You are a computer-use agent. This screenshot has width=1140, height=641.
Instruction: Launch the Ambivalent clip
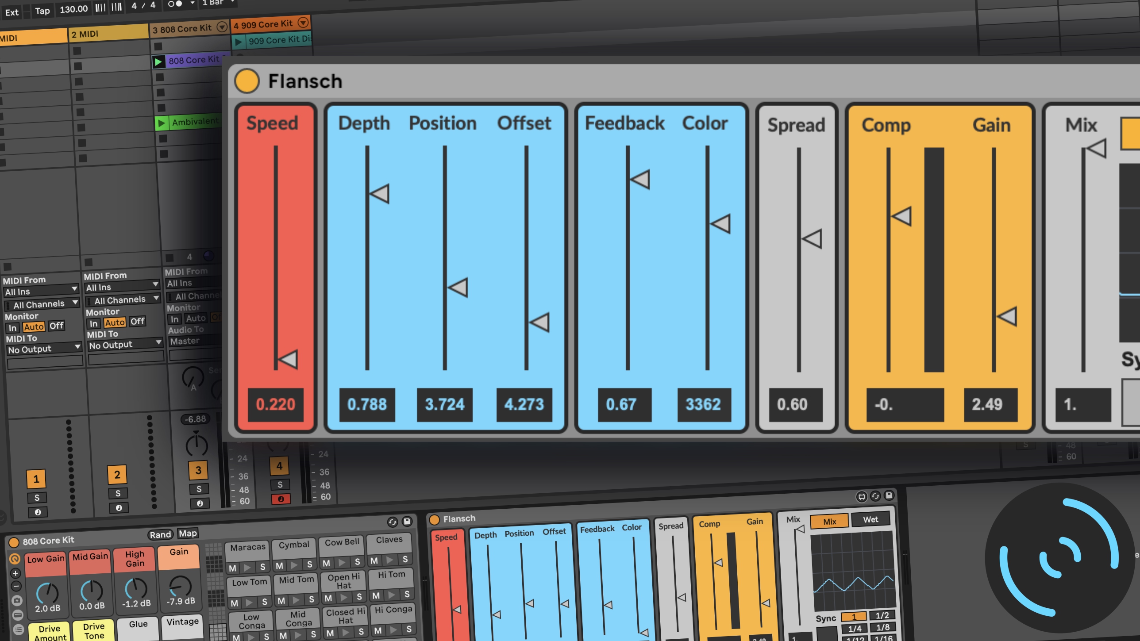pos(162,123)
